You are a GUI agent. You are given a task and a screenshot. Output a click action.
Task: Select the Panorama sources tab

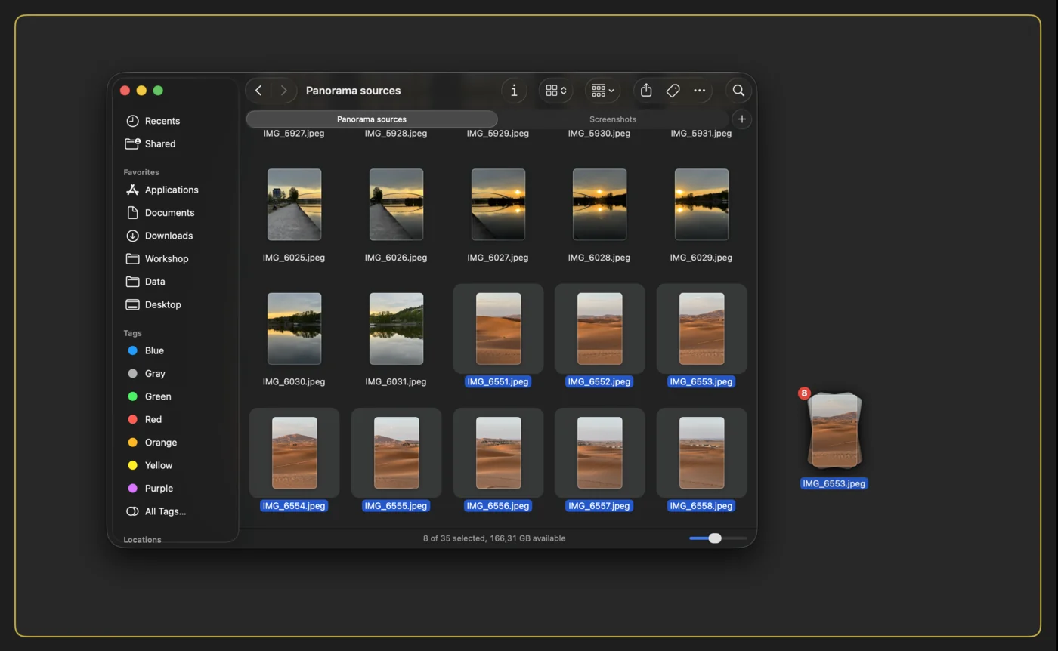coord(372,119)
